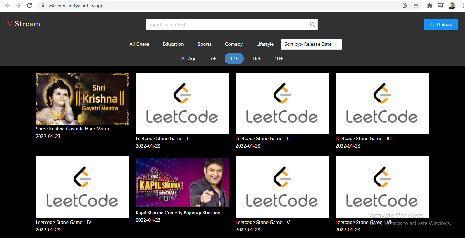Open thumbnail of Leetcode Stone Game - II
Image resolution: width=465 pixels, height=238 pixels.
tap(282, 104)
